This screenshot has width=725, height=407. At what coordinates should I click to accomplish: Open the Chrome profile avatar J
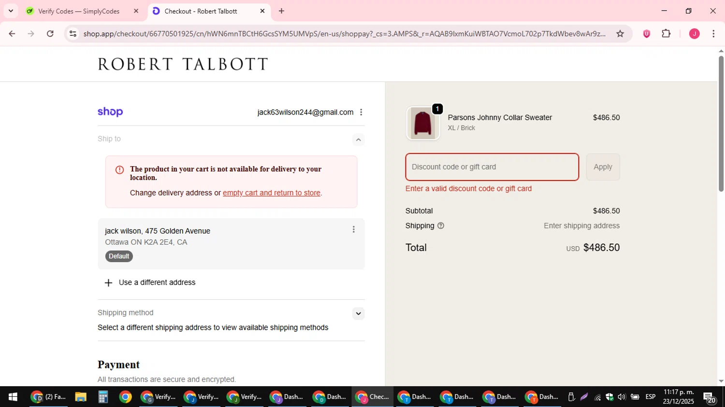tap(695, 34)
